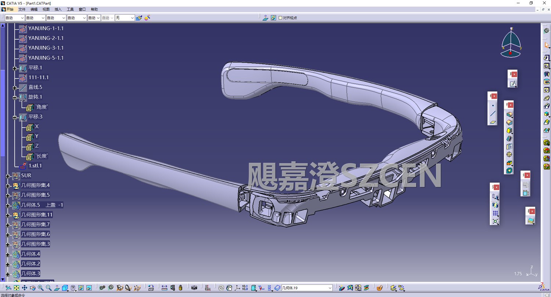551x297 pixels.
Task: Select the Point tool in floating toolbar
Action: click(493, 105)
